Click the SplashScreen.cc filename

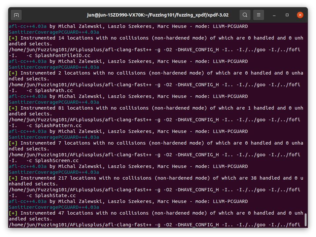[x=57, y=160]
